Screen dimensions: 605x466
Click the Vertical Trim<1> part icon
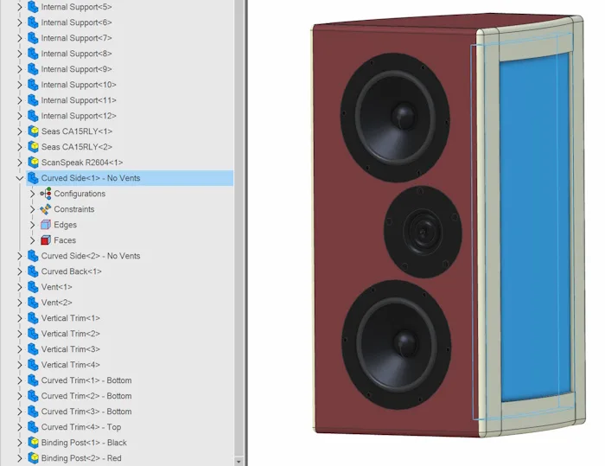pyautogui.click(x=33, y=318)
